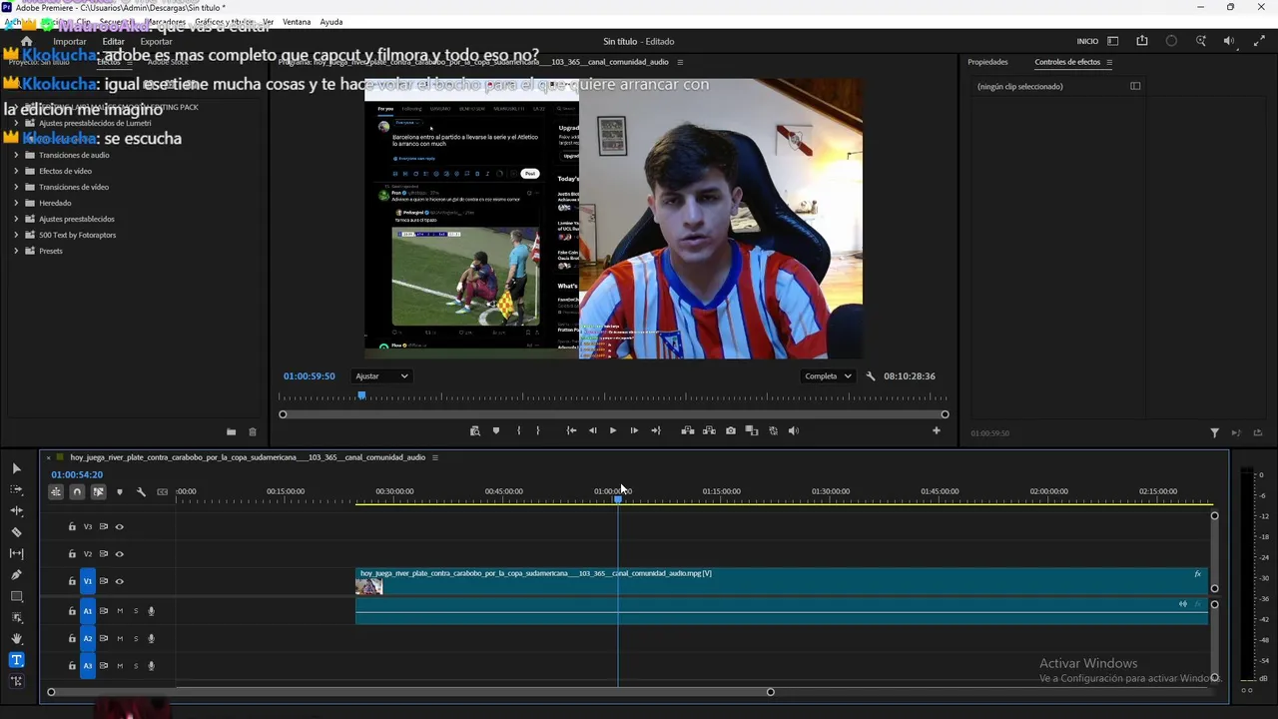Open Completa playback resolution dropdown

pyautogui.click(x=828, y=376)
